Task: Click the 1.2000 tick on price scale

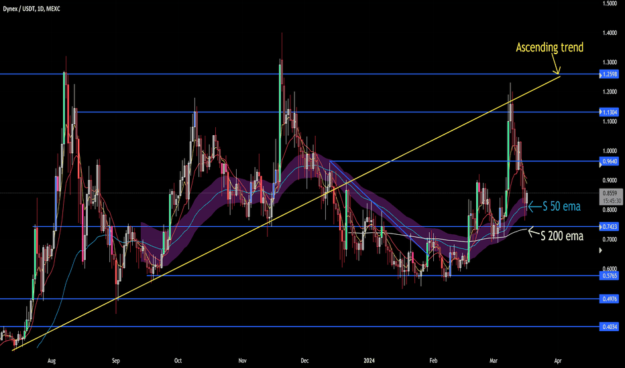Action: (610, 92)
